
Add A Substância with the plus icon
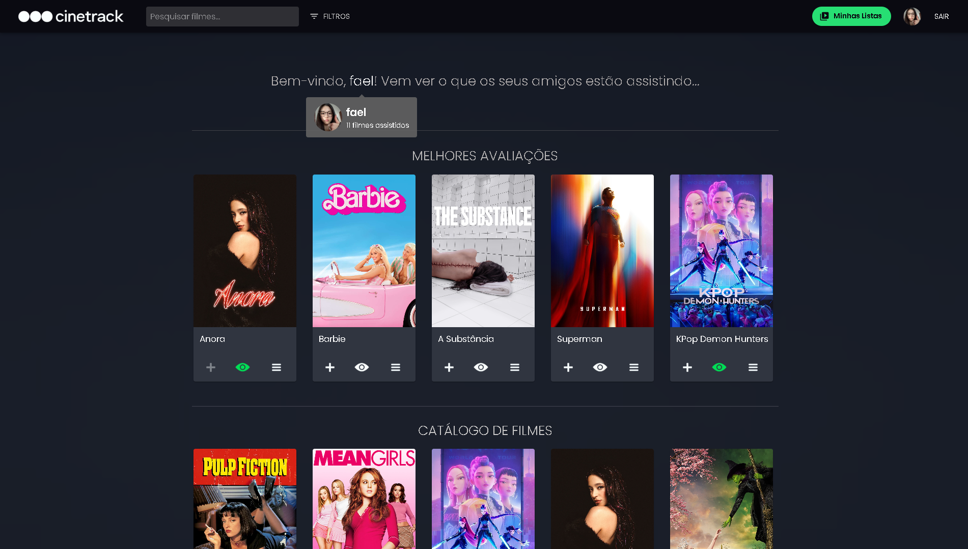pyautogui.click(x=449, y=367)
